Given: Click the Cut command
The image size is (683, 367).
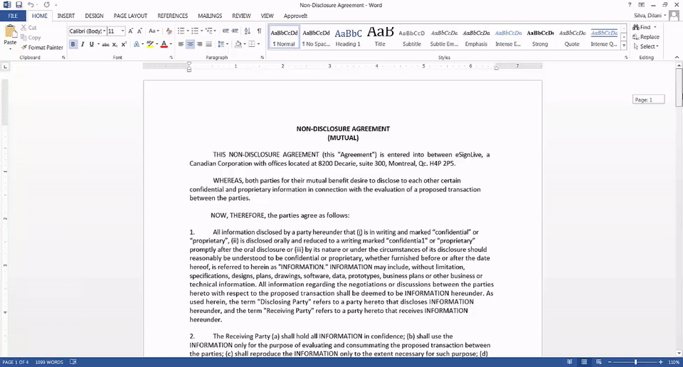Looking at the screenshot, I should click(x=28, y=28).
